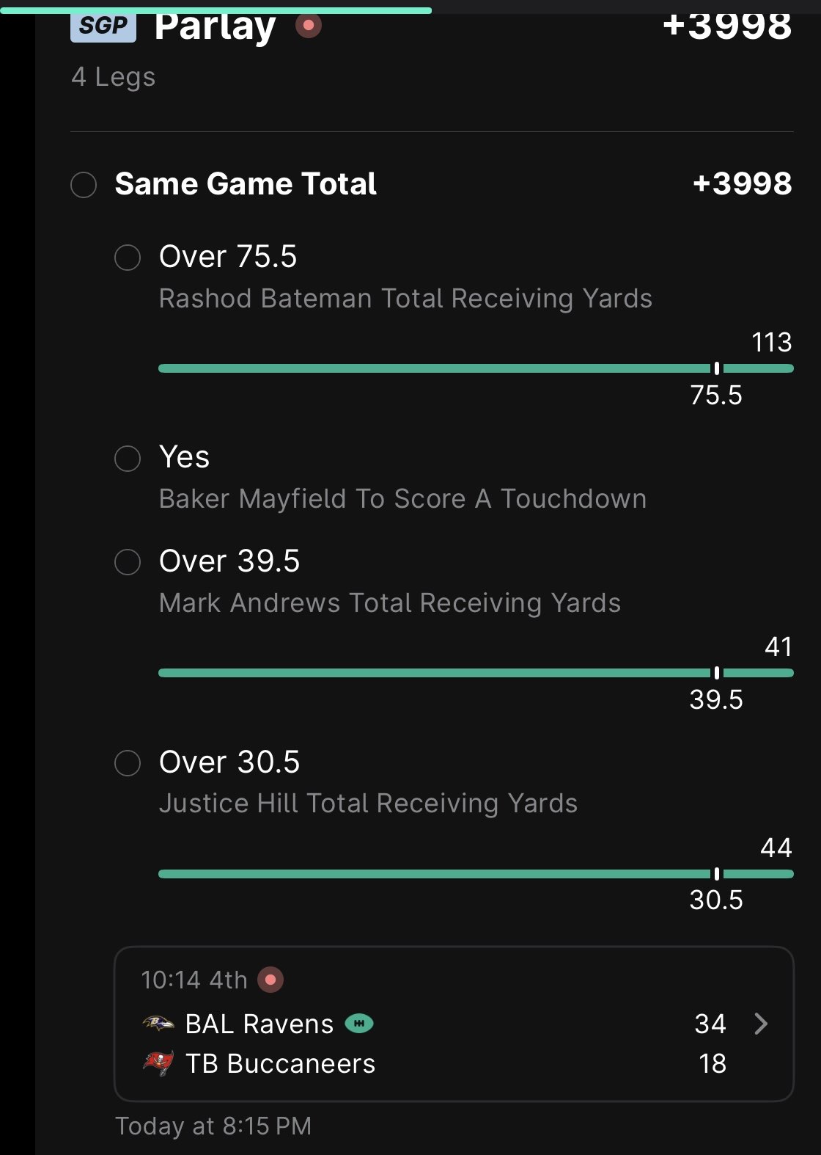Click the SGP badge icon
This screenshot has width=821, height=1155.
[x=103, y=27]
